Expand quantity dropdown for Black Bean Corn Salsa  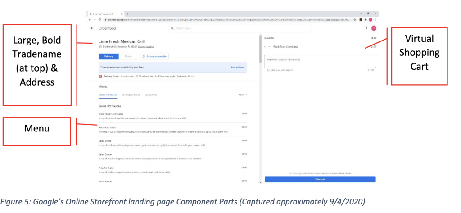(x=269, y=47)
